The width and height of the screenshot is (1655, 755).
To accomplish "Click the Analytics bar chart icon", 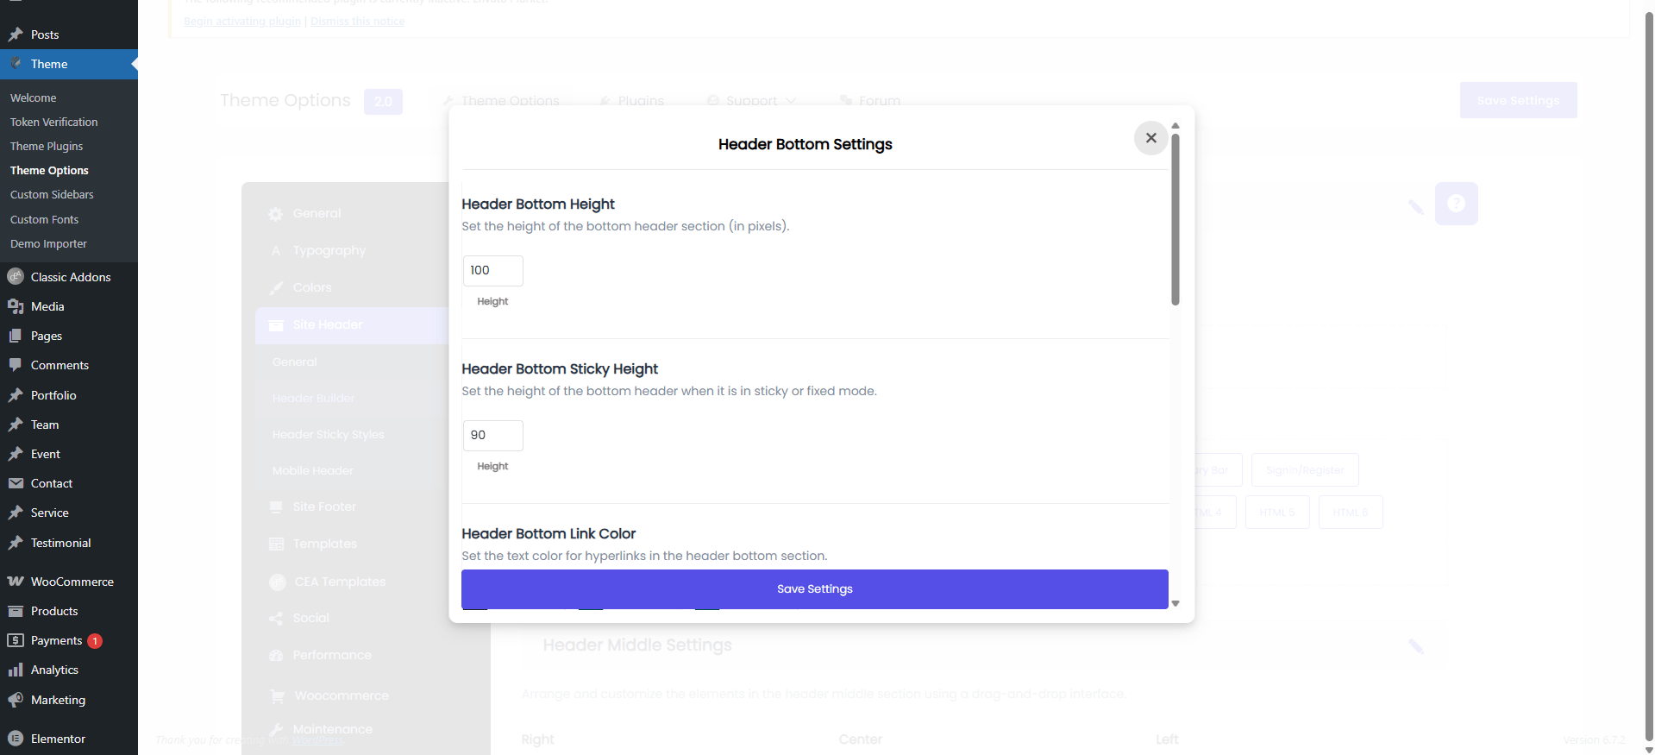I will [16, 670].
